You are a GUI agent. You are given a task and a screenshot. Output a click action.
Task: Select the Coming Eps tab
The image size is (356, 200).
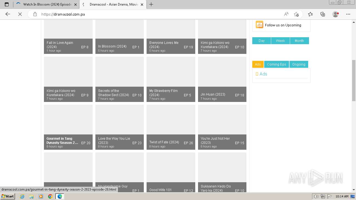pos(276,64)
